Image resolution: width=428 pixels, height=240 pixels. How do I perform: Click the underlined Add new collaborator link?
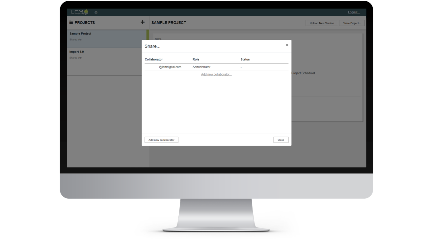(216, 75)
